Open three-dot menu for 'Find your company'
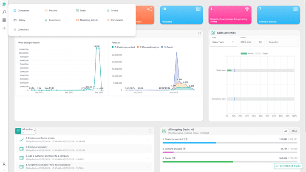This screenshot has width=306, height=172. tap(148, 148)
